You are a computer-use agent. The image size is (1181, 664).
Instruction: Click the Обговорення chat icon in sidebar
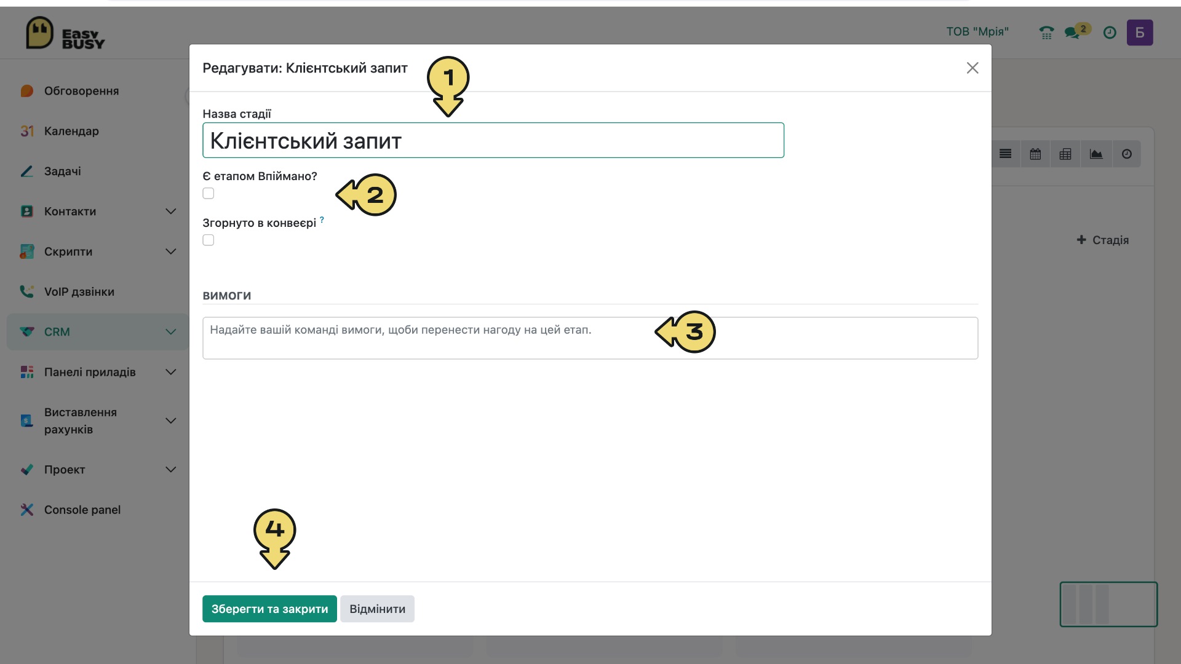tap(26, 91)
